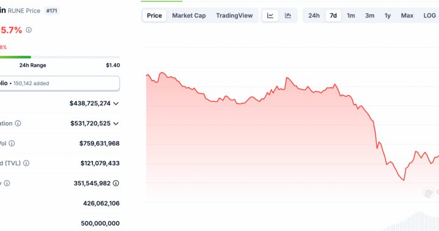Set chart range to 24h
Viewport: 439px width, 231px height.
pyautogui.click(x=314, y=16)
